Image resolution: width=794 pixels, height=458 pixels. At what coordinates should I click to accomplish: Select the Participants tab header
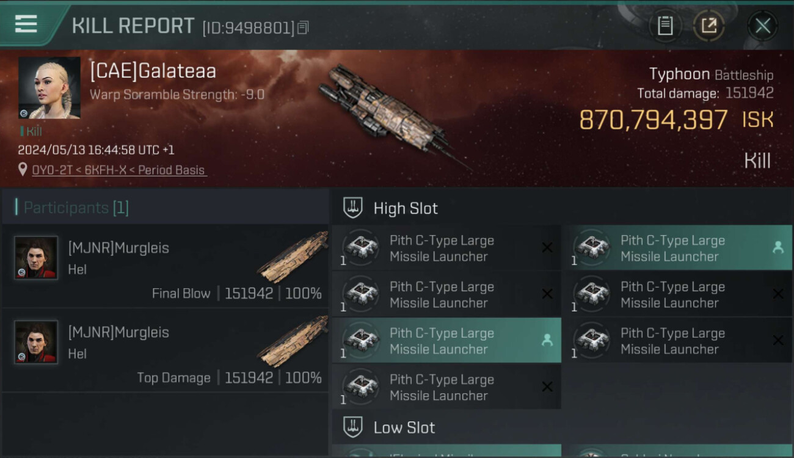76,208
